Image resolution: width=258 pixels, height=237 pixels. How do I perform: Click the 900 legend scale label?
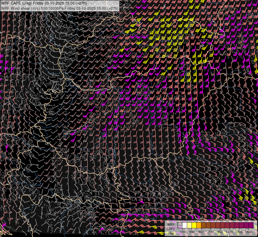pos(220,232)
